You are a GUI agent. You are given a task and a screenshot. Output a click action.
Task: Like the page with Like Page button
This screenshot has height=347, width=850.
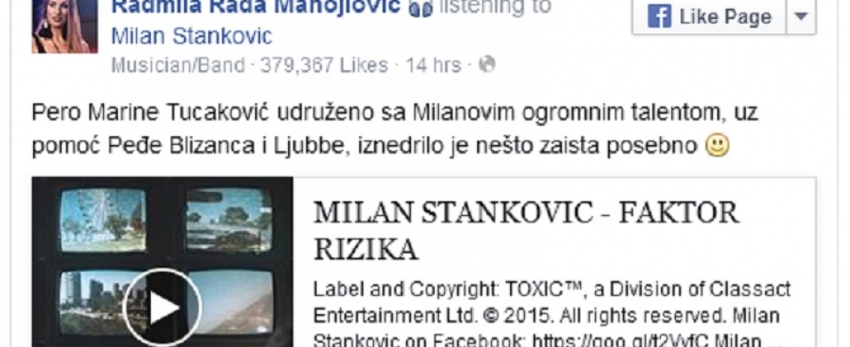click(709, 16)
